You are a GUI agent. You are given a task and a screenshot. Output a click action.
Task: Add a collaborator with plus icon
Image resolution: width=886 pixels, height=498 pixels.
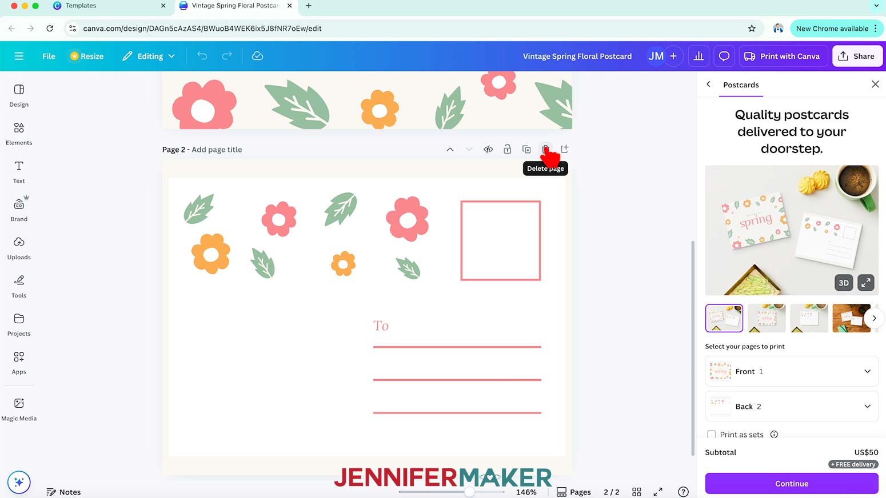pyautogui.click(x=673, y=56)
